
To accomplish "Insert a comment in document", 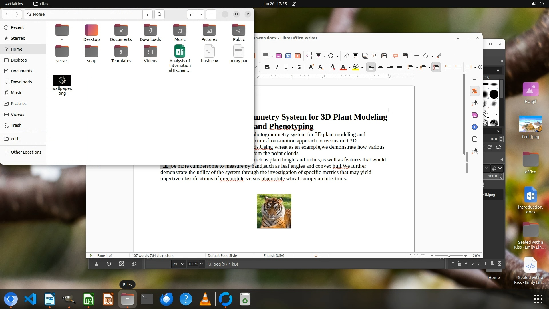I will [x=396, y=56].
